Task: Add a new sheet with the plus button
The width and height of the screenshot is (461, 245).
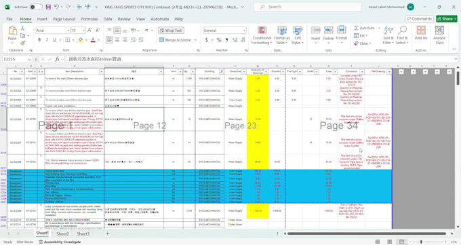Action: coord(108,233)
